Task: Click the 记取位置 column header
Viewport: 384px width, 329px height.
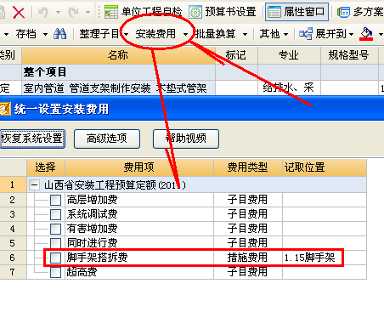Action: click(x=325, y=167)
